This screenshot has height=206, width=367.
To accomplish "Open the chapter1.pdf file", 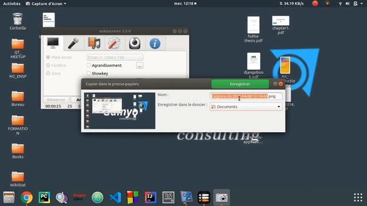I will pyautogui.click(x=281, y=25).
